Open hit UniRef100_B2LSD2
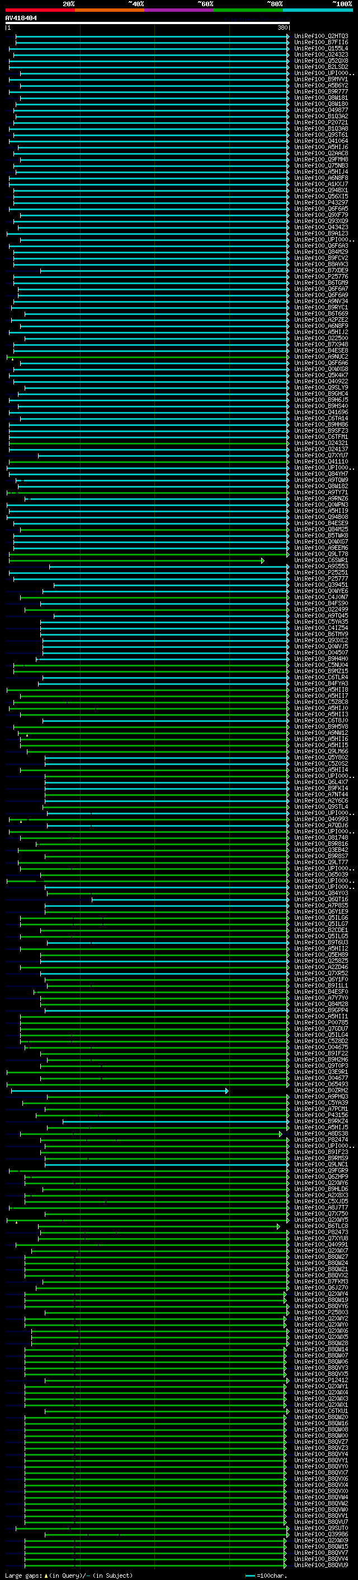 [x=321, y=67]
